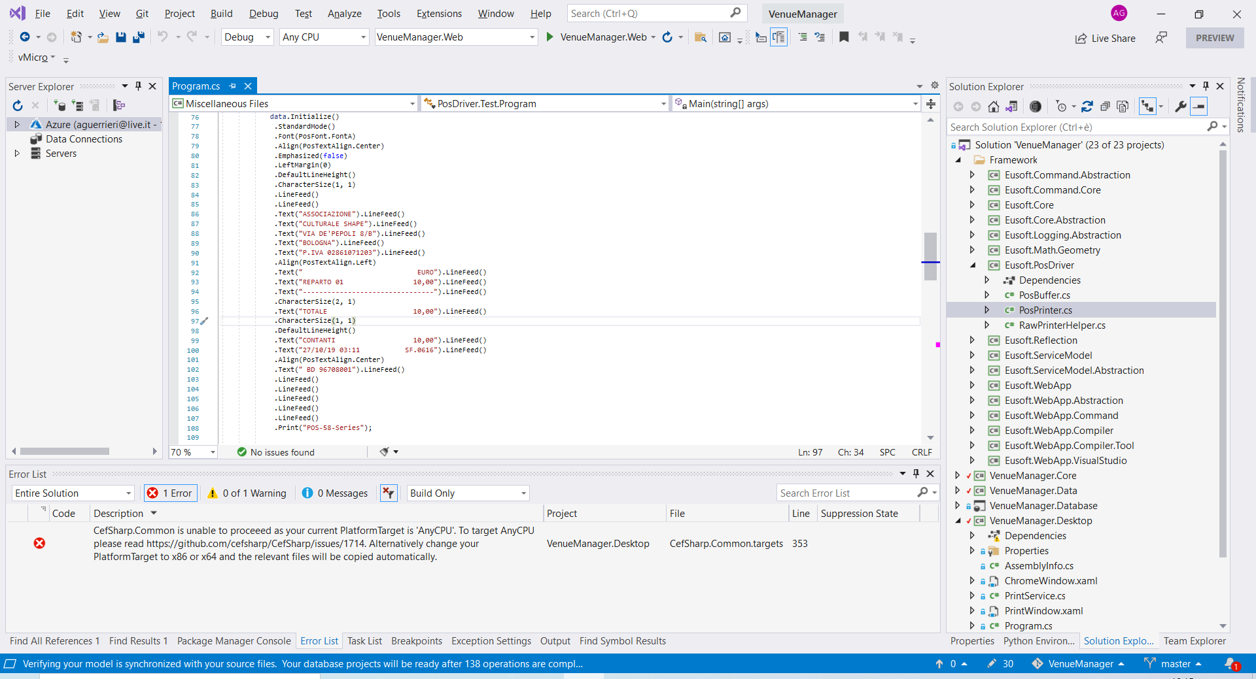Click the Live Share button
The width and height of the screenshot is (1256, 679).
click(1105, 38)
